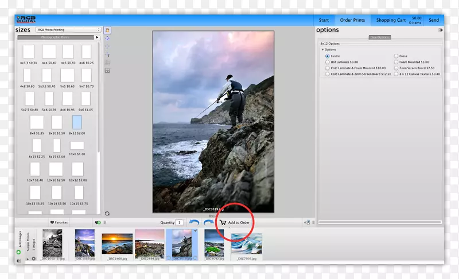Choose Foam Mounted $5.00 option
This screenshot has height=279, width=459.
(396, 62)
